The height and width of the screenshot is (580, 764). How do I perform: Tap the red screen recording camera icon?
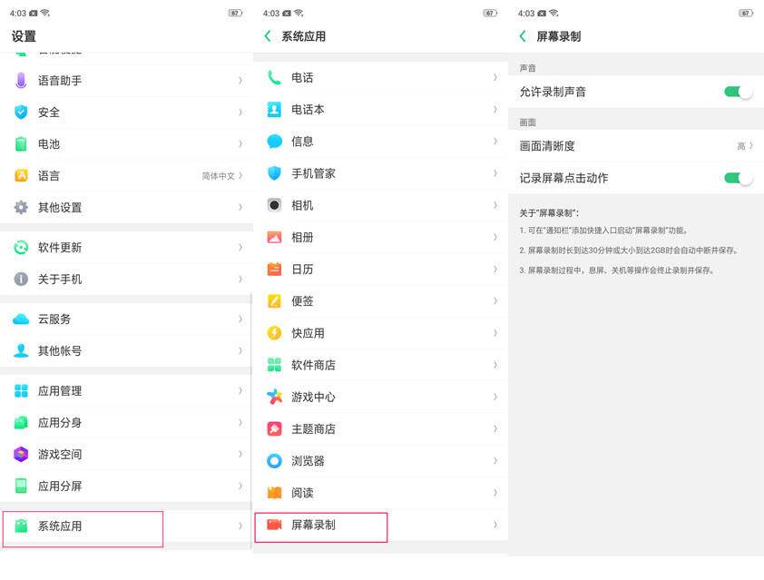coord(274,525)
